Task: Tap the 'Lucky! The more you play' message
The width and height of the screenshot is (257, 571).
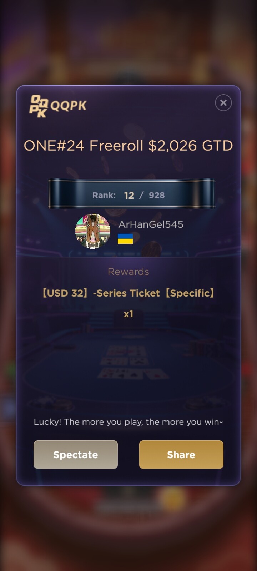Action: click(x=128, y=422)
